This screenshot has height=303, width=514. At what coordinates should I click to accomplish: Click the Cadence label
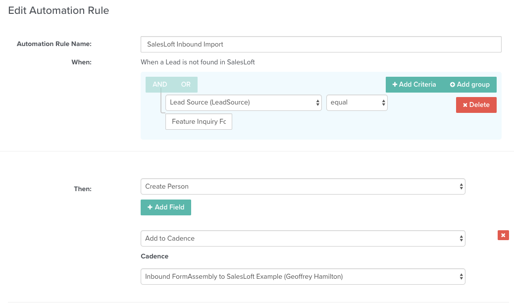[x=154, y=256]
